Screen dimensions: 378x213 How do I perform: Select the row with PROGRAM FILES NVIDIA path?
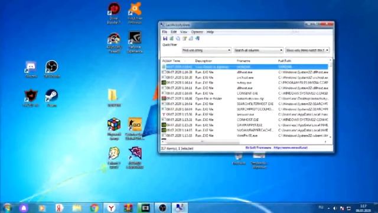(245, 83)
